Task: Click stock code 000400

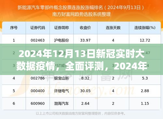Action: pyautogui.click(x=37, y=91)
